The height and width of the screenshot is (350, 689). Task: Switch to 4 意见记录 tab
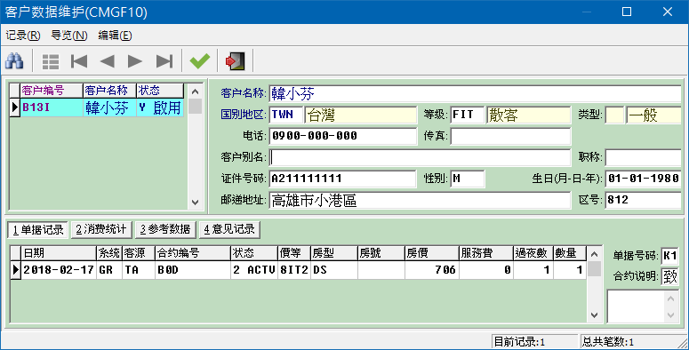[229, 229]
